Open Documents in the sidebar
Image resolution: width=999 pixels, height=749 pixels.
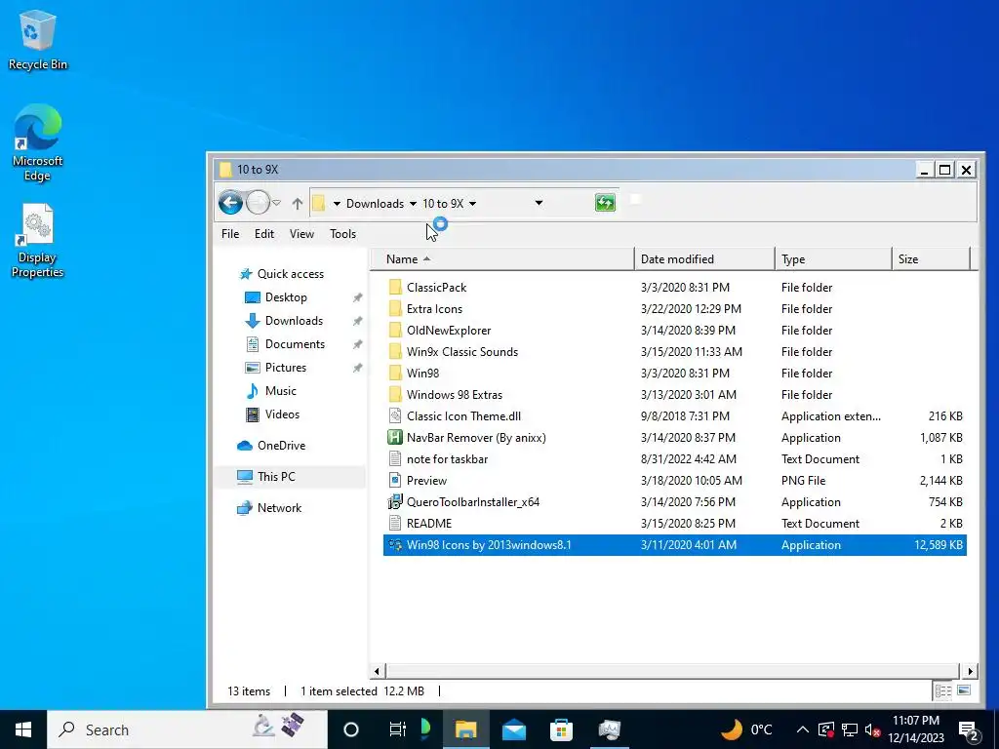point(285,344)
